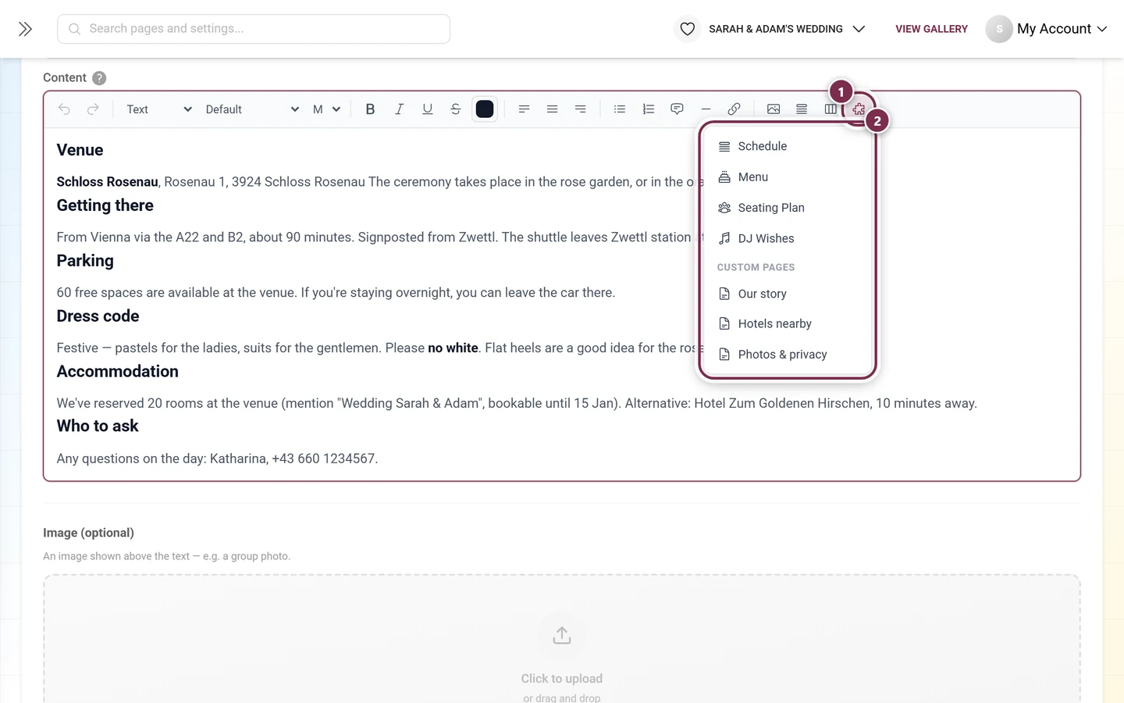Screen dimensions: 1124x703
Task: Select the Photos & privacy custom page
Action: click(x=787, y=355)
